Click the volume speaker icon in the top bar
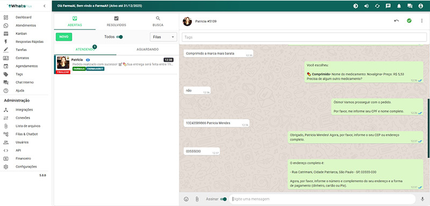 click(x=367, y=6)
